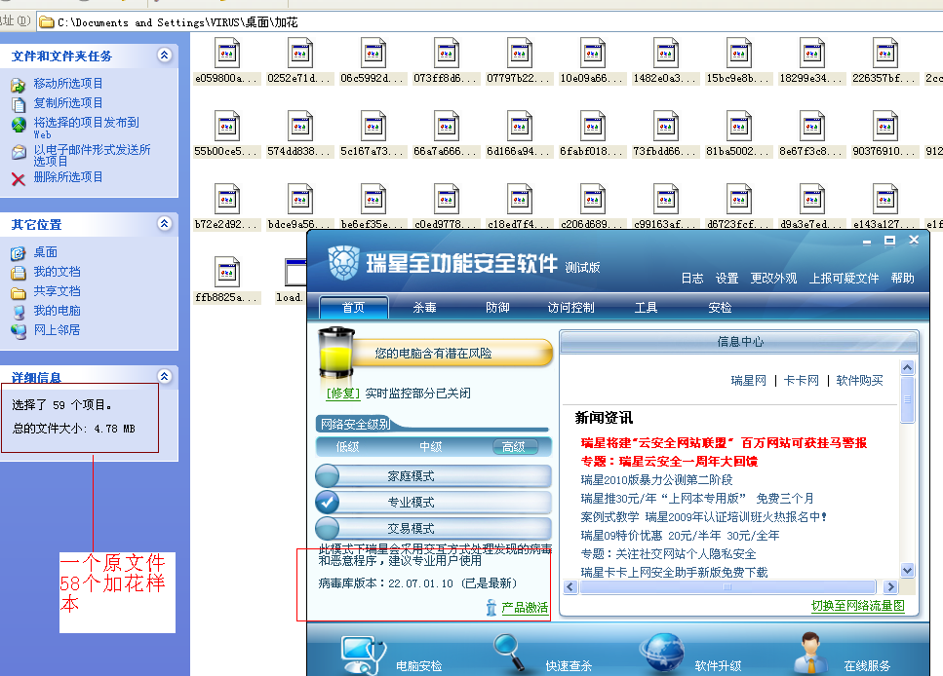The height and width of the screenshot is (676, 943).
Task: Open the 帮助 menu
Action: [903, 279]
